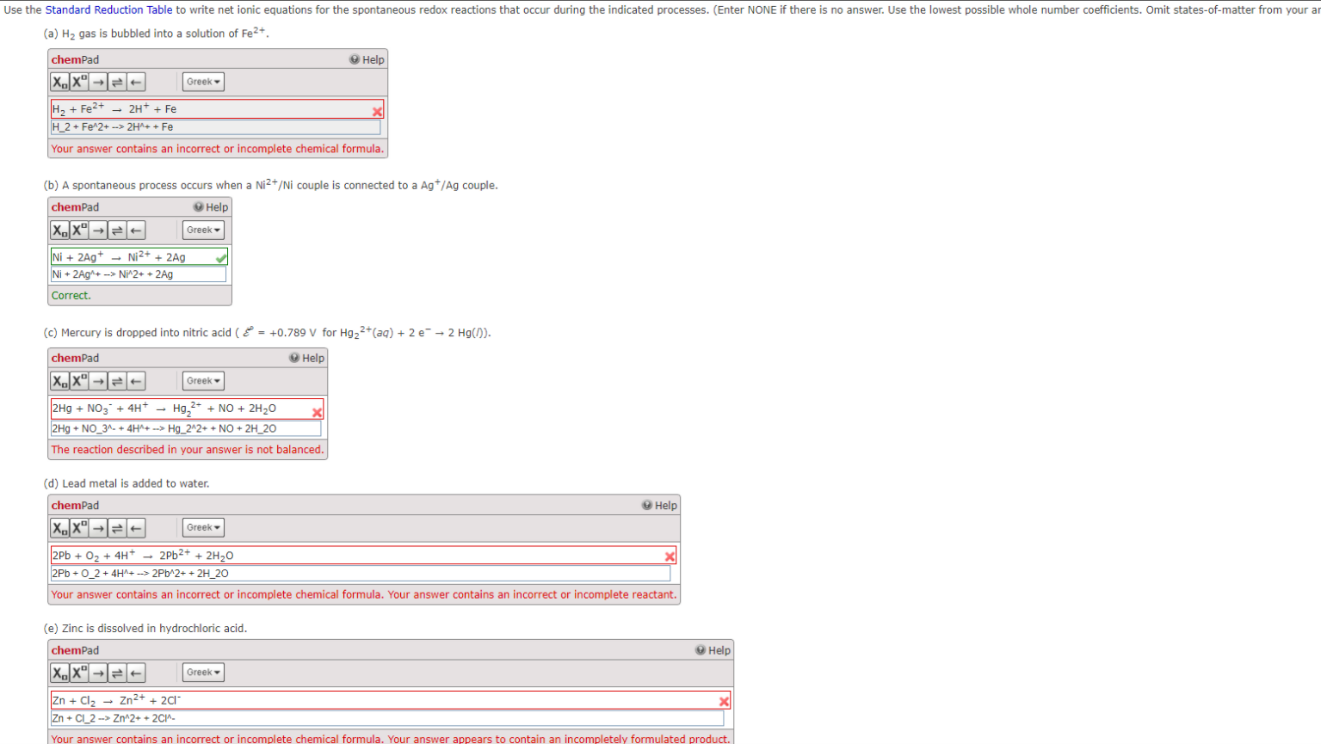This screenshot has height=744, width=1321.
Task: Select the superscript tool in part (a) chemPad
Action: point(77,81)
